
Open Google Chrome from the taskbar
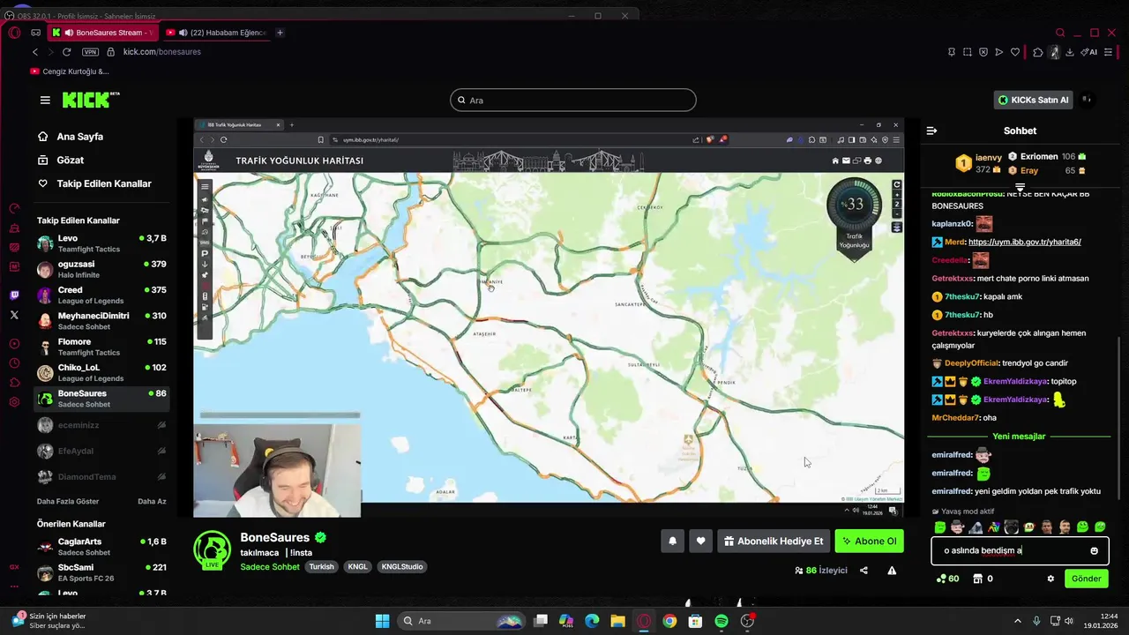[x=669, y=621]
